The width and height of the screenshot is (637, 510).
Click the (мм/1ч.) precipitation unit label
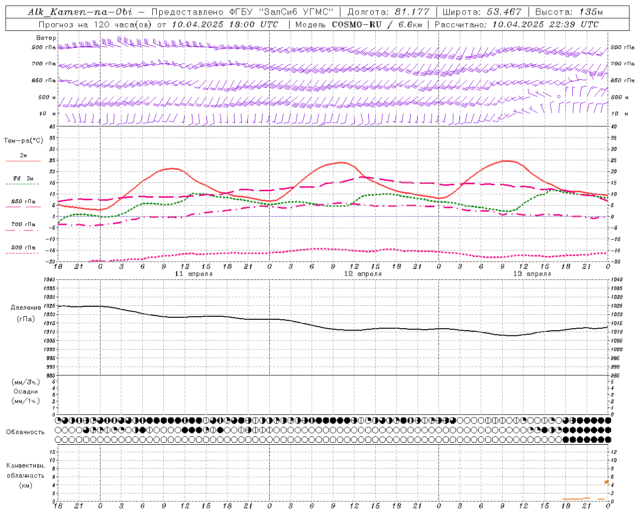click(26, 401)
